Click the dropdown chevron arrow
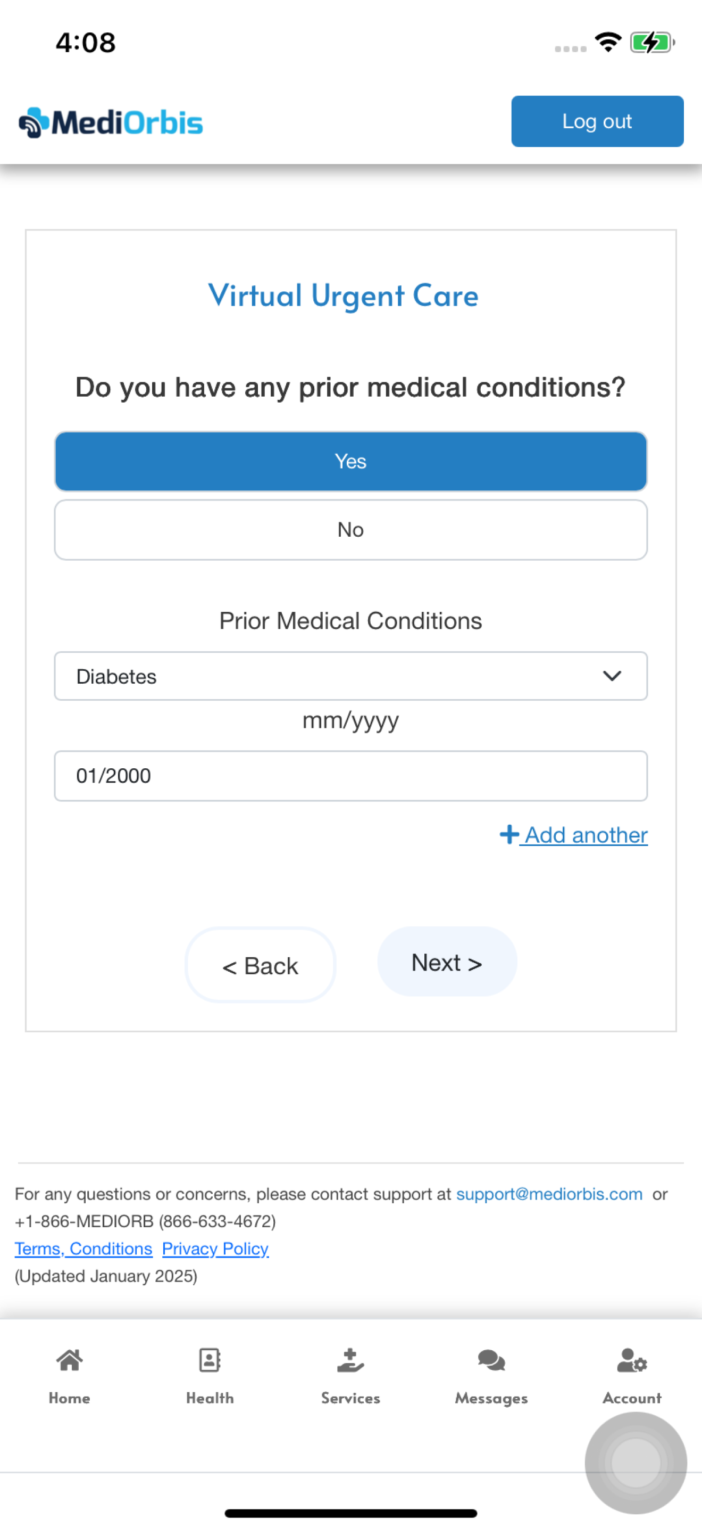Image resolution: width=702 pixels, height=1527 pixels. [612, 676]
